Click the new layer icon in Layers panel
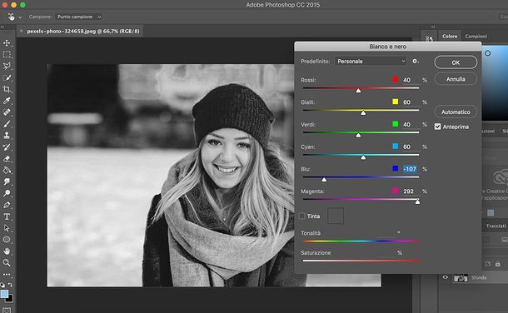The width and height of the screenshot is (508, 313). coord(488,264)
